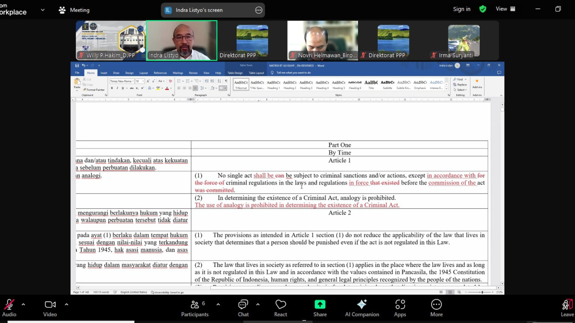Screen dimensions: 575x323
Task: Center-align paragraph text
Action: (x=184, y=88)
